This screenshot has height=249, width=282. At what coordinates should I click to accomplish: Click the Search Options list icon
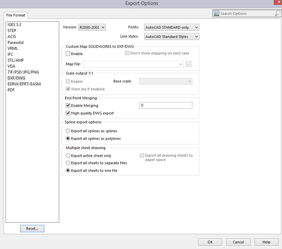[x=217, y=14]
